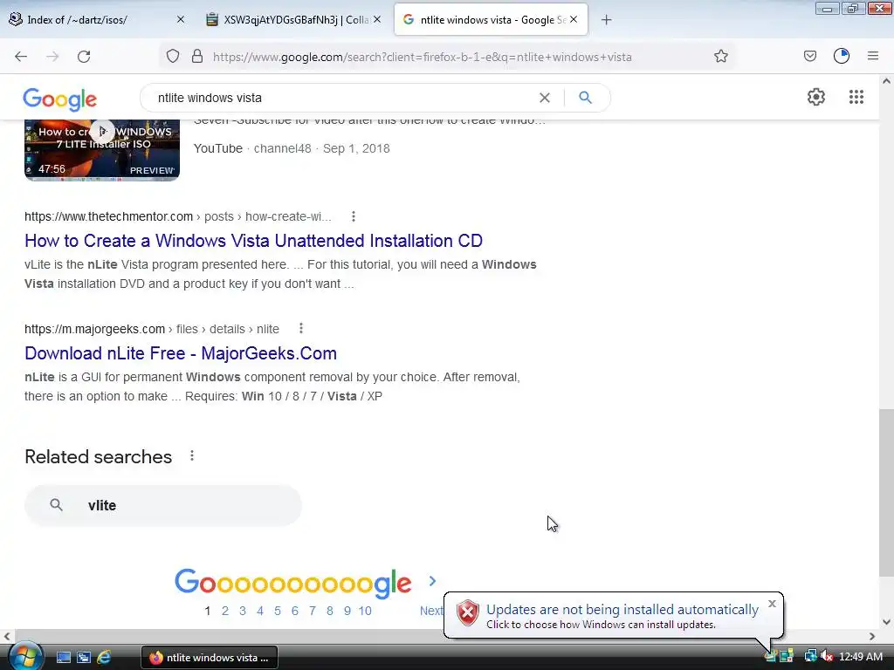
Task: Bookmark this page with the star
Action: point(720,57)
